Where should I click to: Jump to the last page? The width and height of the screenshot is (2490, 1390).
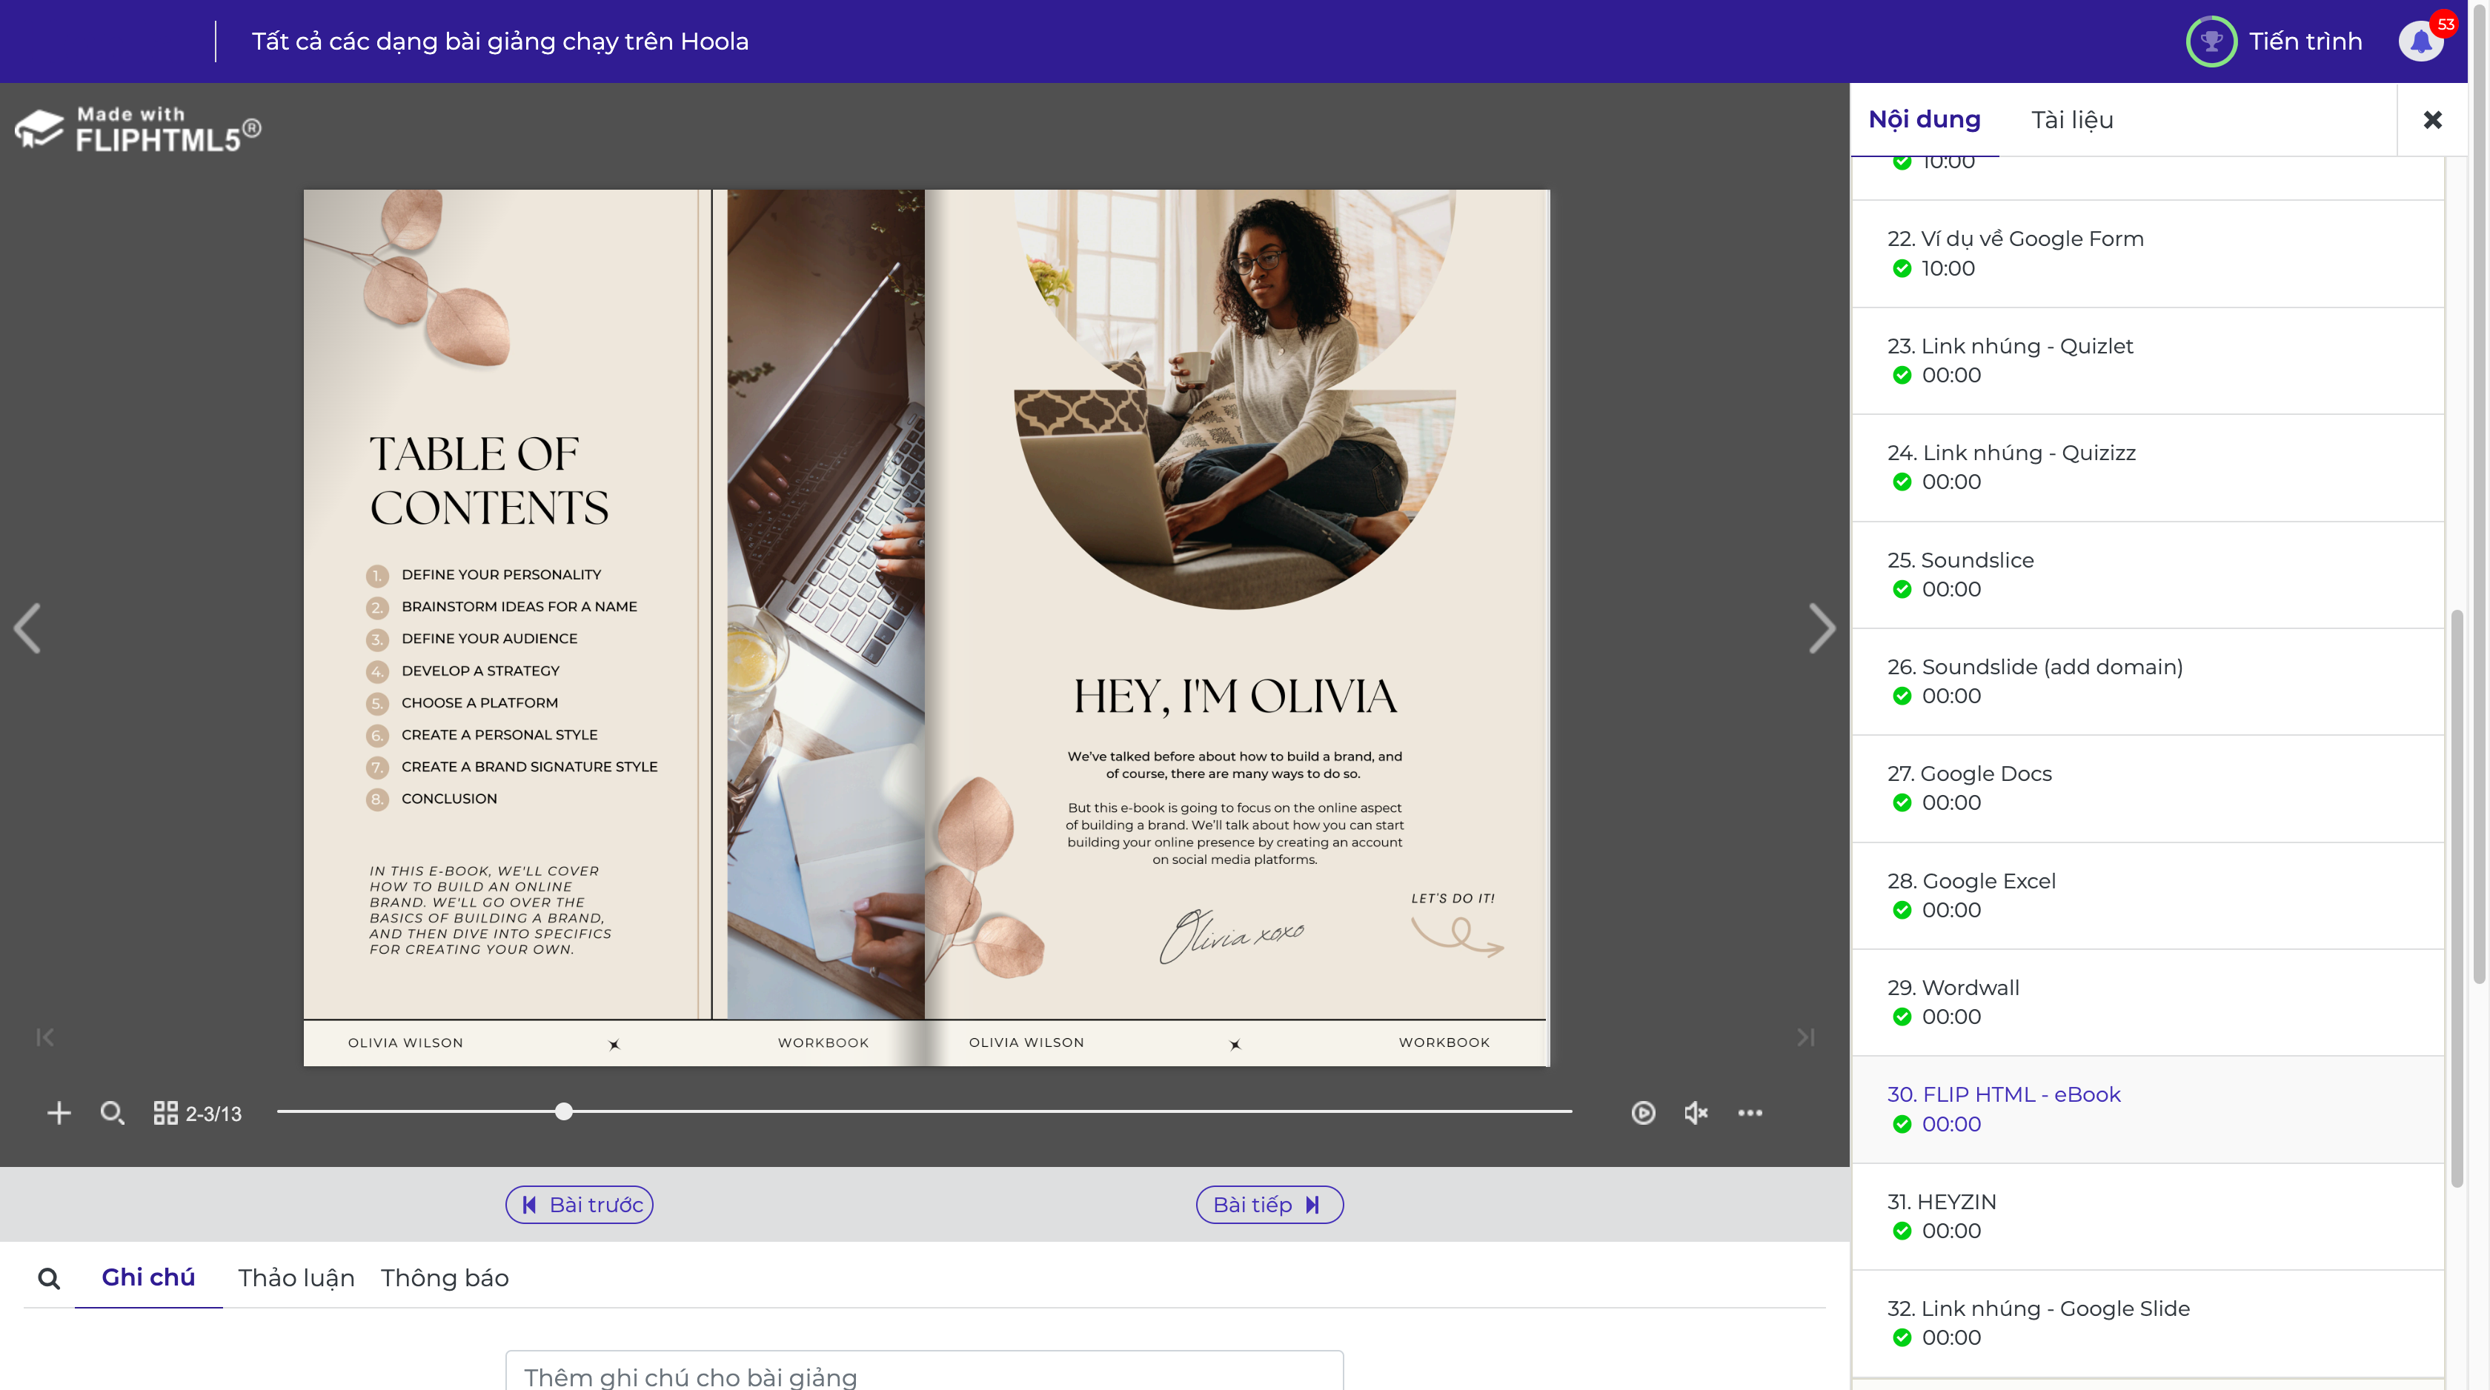pos(1806,1037)
